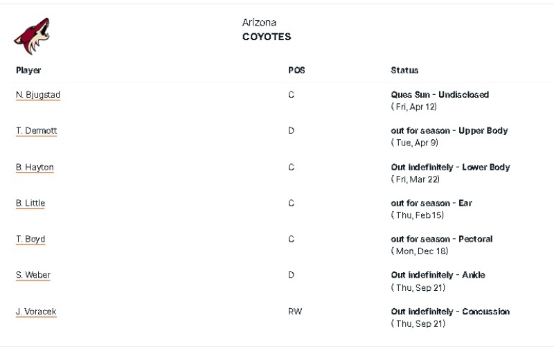Click Out indefinitely - Concussion status

[450, 312]
